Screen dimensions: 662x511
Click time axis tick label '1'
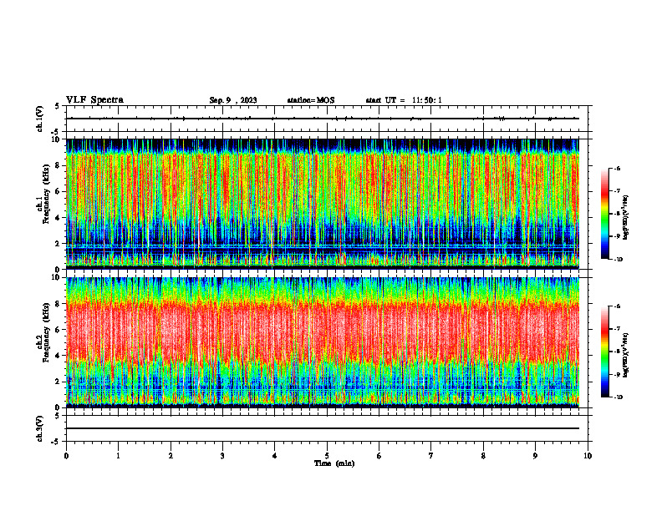(118, 456)
